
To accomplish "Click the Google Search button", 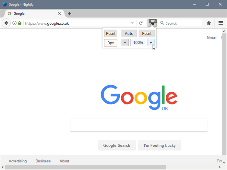I will coord(117,145).
